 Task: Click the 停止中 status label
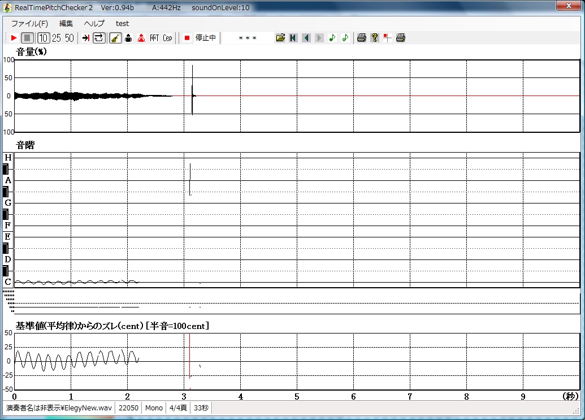(x=206, y=38)
